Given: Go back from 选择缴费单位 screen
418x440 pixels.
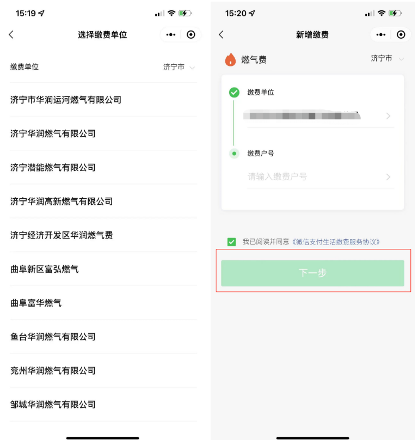Looking at the screenshot, I should [x=11, y=34].
